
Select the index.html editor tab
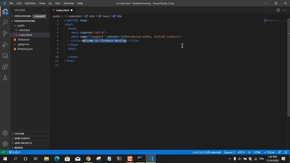[63, 10]
